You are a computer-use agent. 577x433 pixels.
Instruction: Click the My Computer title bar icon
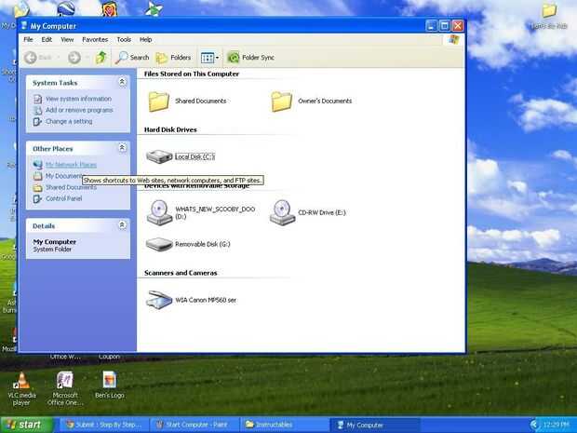pyautogui.click(x=24, y=26)
